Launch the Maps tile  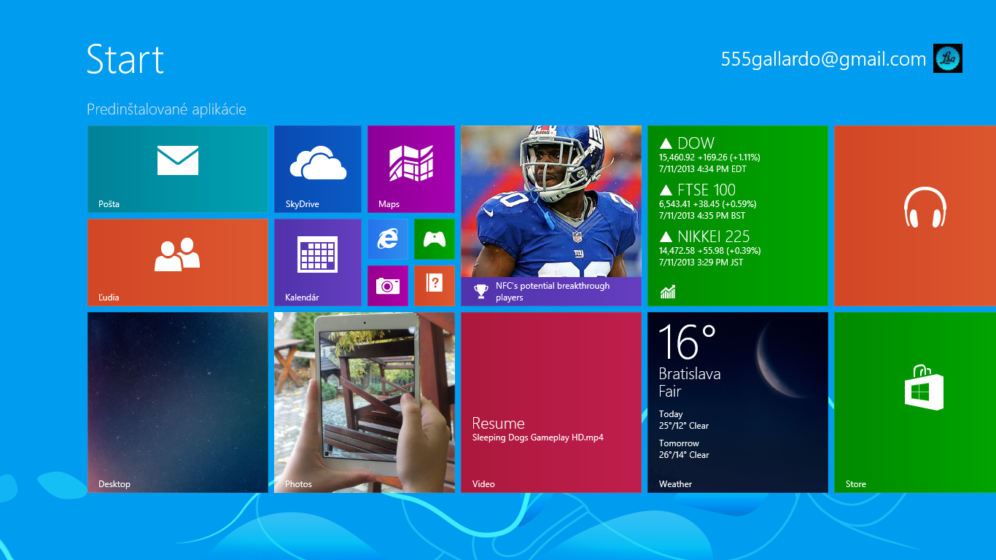point(411,169)
